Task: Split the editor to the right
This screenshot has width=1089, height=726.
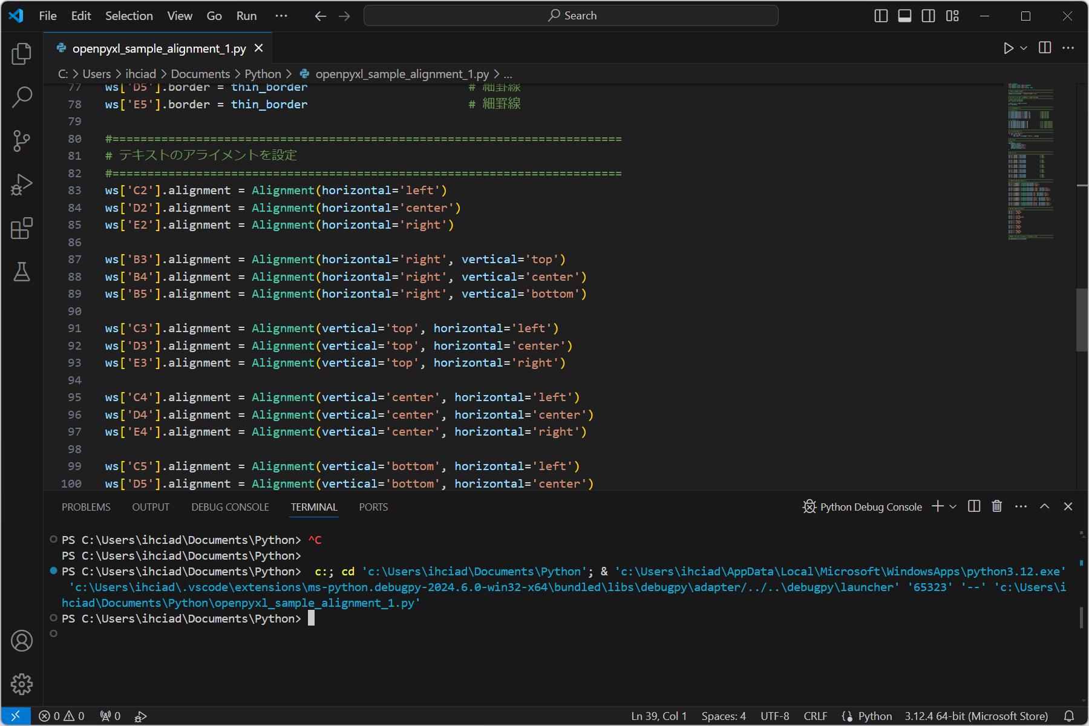Action: [x=1045, y=48]
